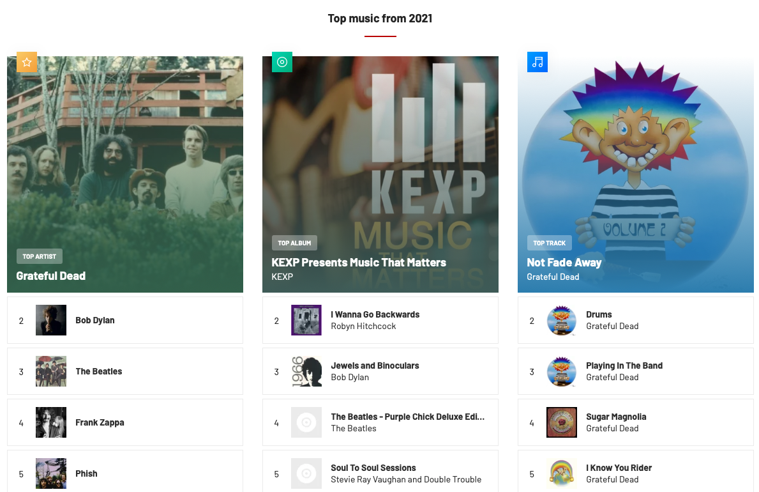The image size is (759, 492).
Task: Click the Phish artist thumbnail
Action: pyautogui.click(x=51, y=473)
